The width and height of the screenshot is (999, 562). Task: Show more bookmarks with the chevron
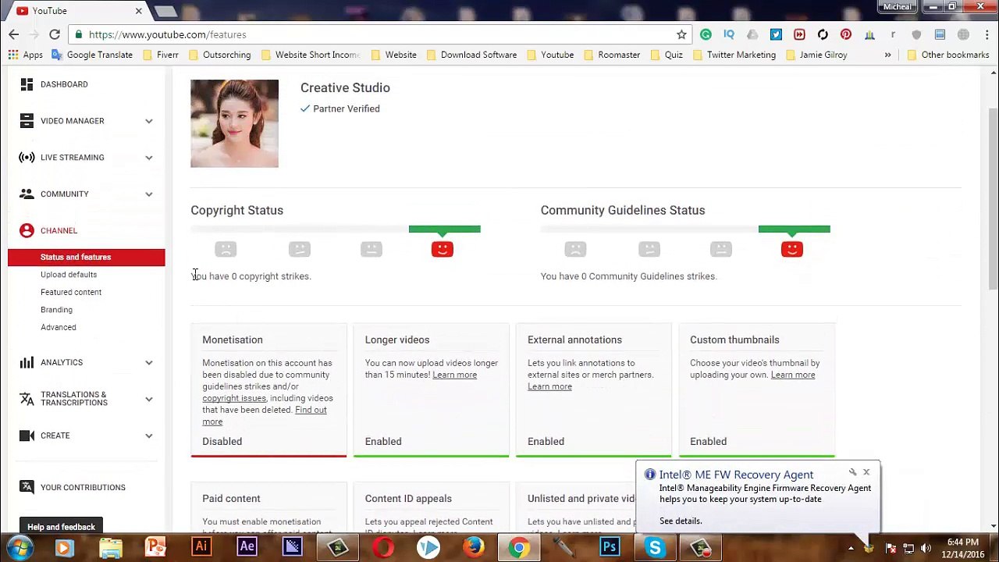pos(887,55)
